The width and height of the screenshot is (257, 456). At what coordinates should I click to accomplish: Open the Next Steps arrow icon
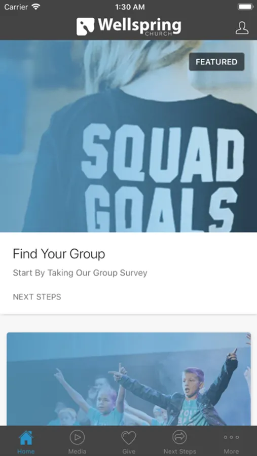pyautogui.click(x=180, y=437)
